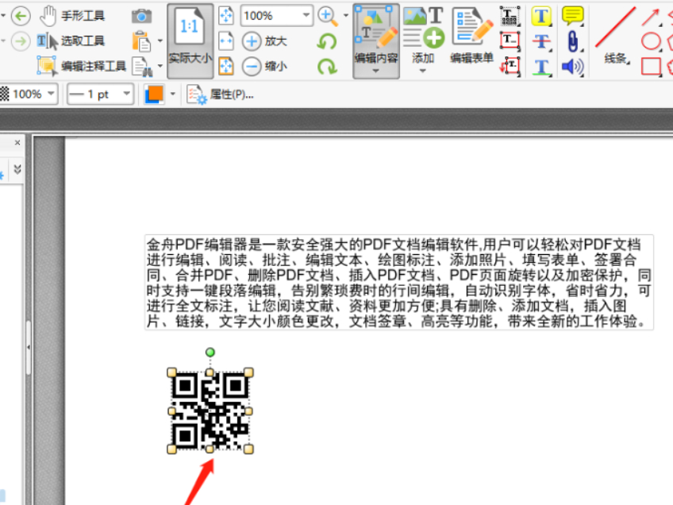Open the 属性(P)... properties dialog
673x505 pixels.
coord(221,94)
